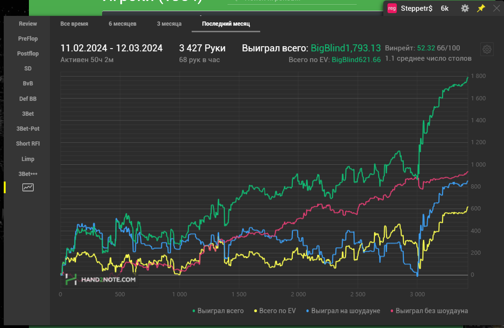Open 3Bet*** section in sidebar
504x328 pixels.
pyautogui.click(x=28, y=174)
